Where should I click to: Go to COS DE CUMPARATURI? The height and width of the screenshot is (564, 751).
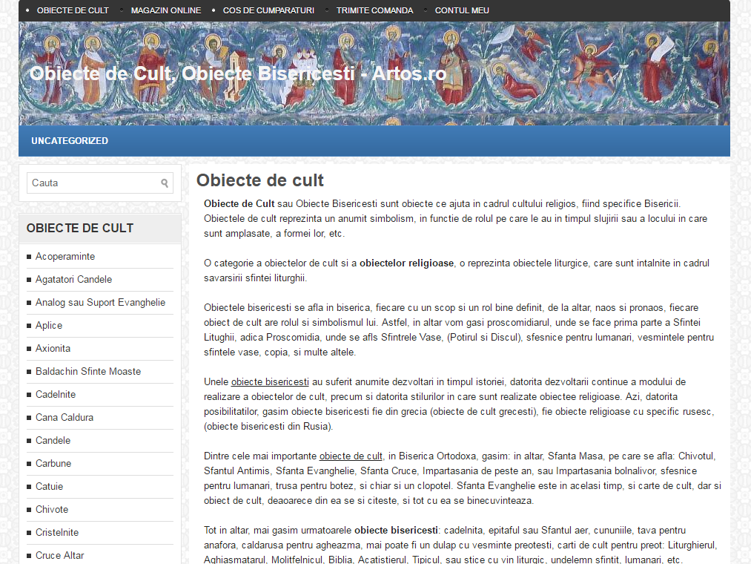268,10
